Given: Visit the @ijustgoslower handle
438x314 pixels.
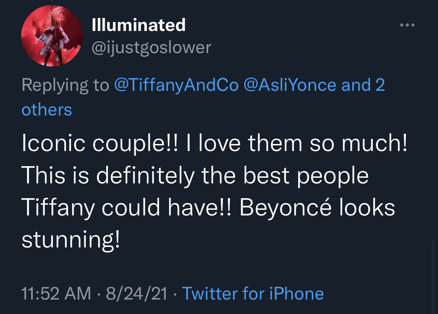Looking at the screenshot, I should tap(151, 48).
